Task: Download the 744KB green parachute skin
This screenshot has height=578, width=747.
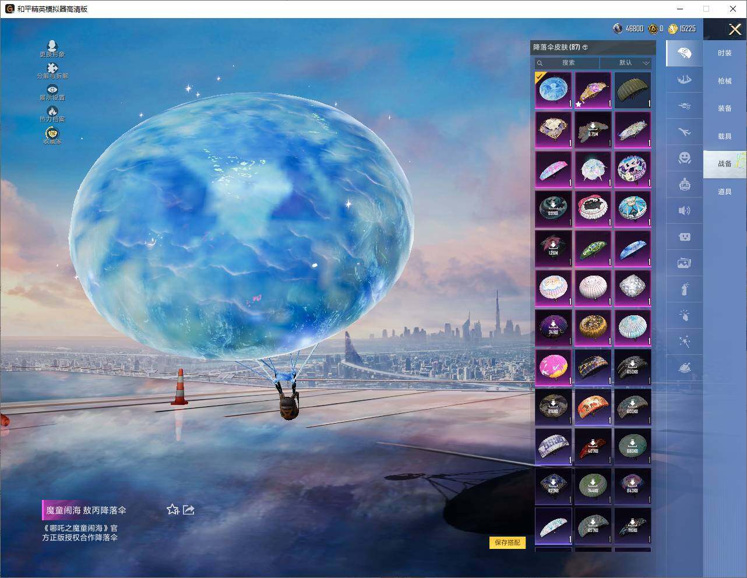Action: point(593,487)
